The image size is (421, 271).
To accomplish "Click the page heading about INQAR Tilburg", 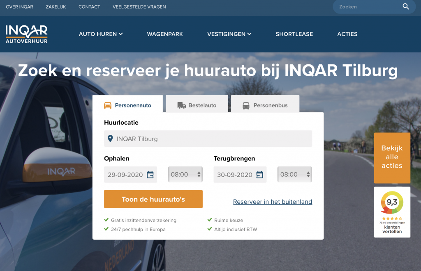I will pos(208,71).
